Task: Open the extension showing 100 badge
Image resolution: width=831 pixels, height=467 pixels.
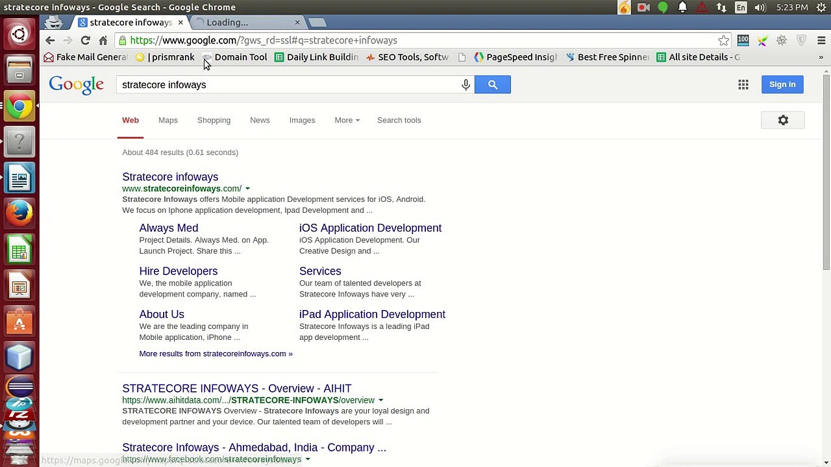Action: (743, 40)
